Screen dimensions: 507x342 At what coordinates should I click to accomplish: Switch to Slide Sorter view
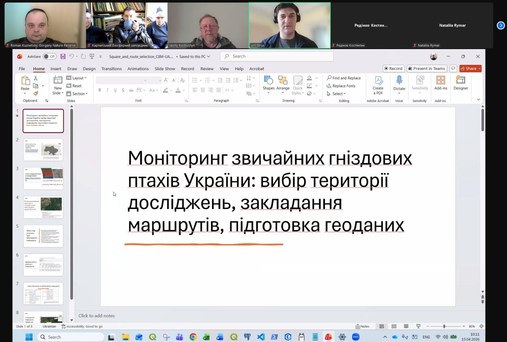click(x=394, y=326)
